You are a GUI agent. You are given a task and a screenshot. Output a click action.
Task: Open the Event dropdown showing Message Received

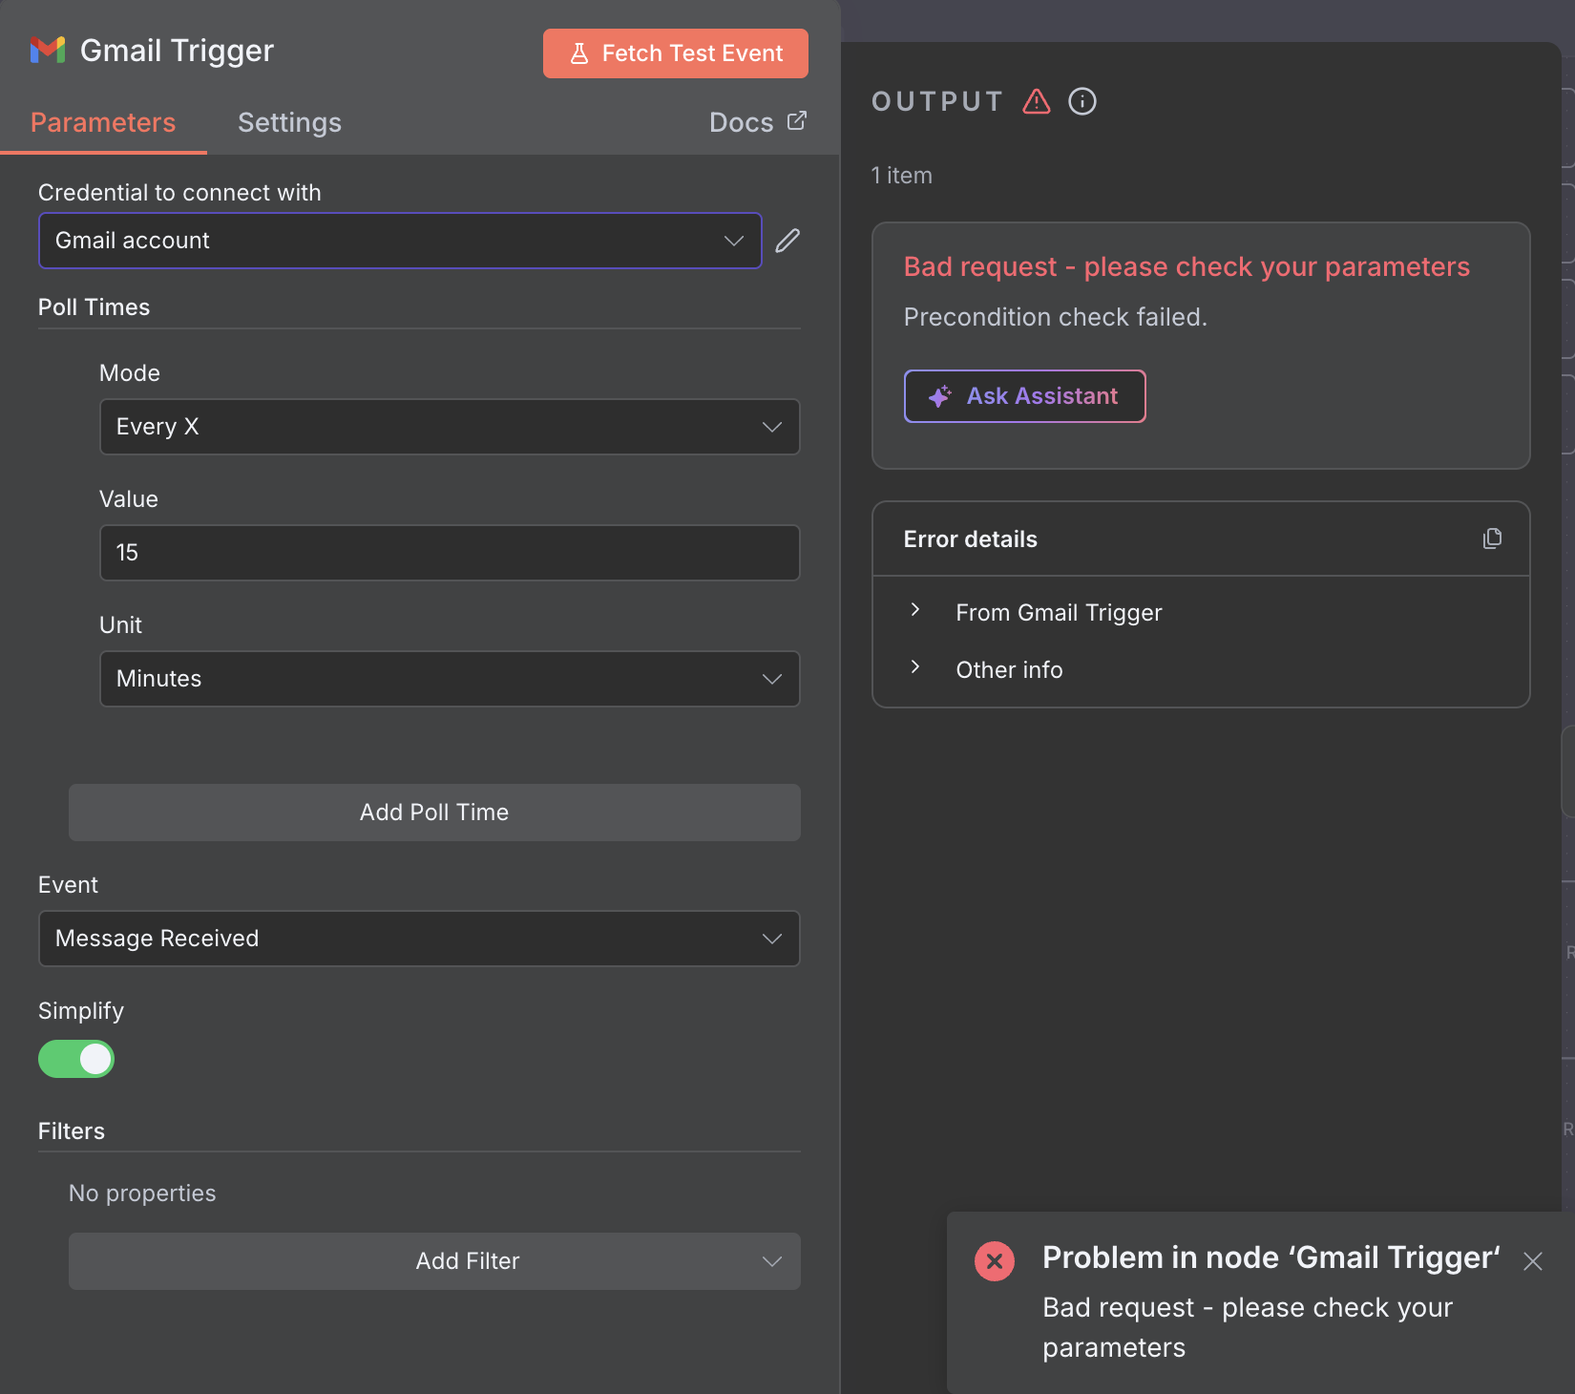coord(418,939)
